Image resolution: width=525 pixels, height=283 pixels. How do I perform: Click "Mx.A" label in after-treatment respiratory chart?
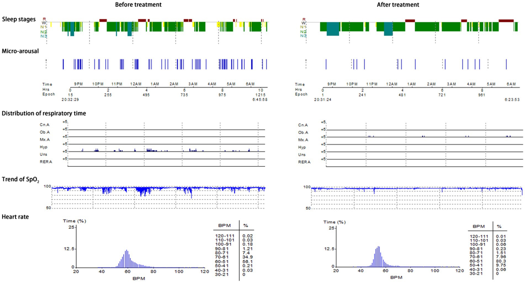pos(303,140)
